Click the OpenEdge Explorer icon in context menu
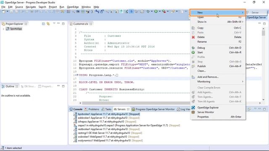This screenshot has width=269, height=151. [x=193, y=107]
